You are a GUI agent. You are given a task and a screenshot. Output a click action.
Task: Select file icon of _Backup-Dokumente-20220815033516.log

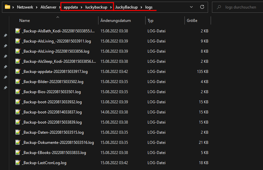[18, 143]
